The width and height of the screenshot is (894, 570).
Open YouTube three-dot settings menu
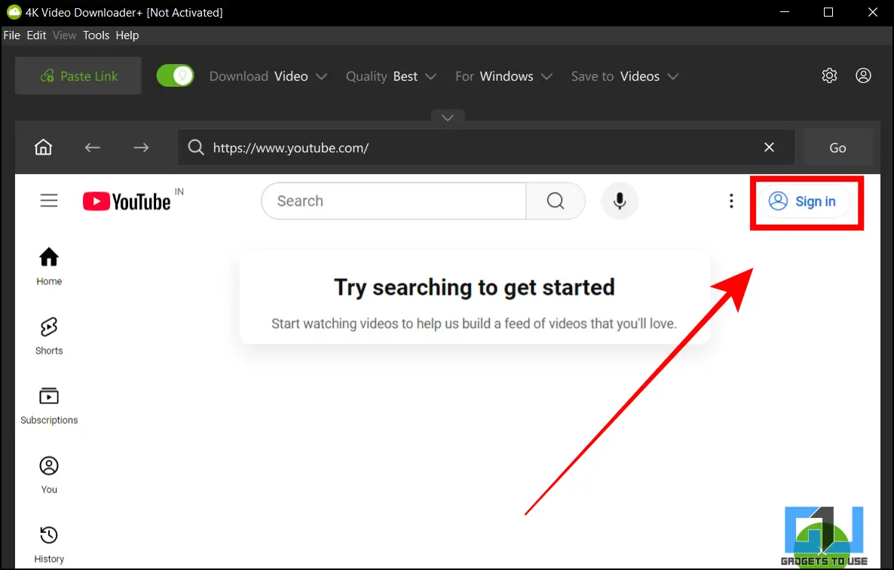tap(731, 201)
